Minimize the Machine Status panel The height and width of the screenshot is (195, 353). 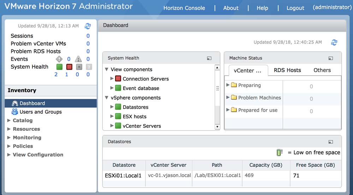[x=330, y=58]
